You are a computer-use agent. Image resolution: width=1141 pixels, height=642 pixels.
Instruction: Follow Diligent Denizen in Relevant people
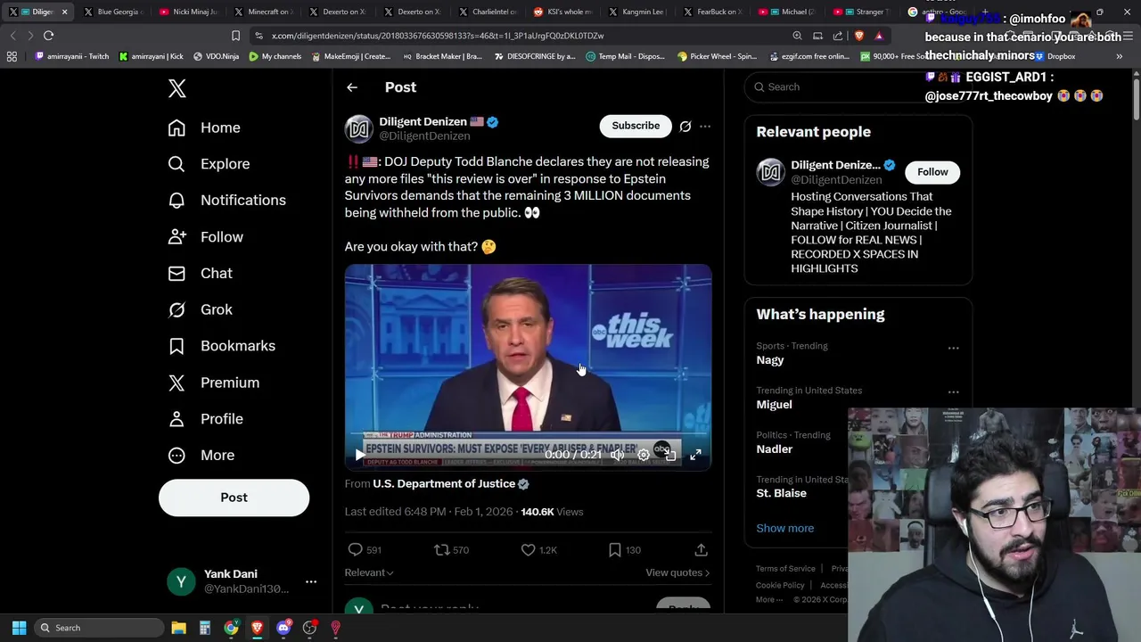click(932, 172)
